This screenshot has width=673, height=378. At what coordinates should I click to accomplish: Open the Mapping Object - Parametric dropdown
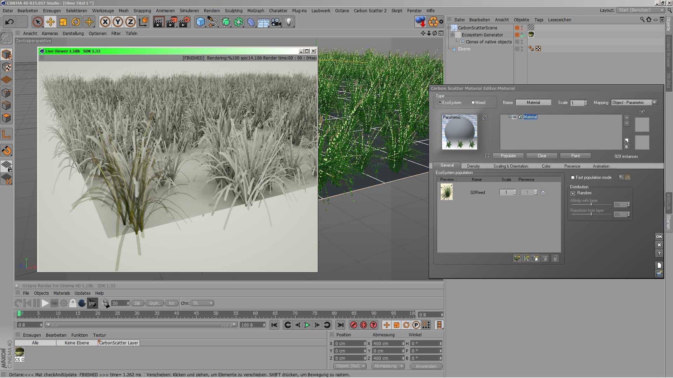click(x=634, y=103)
